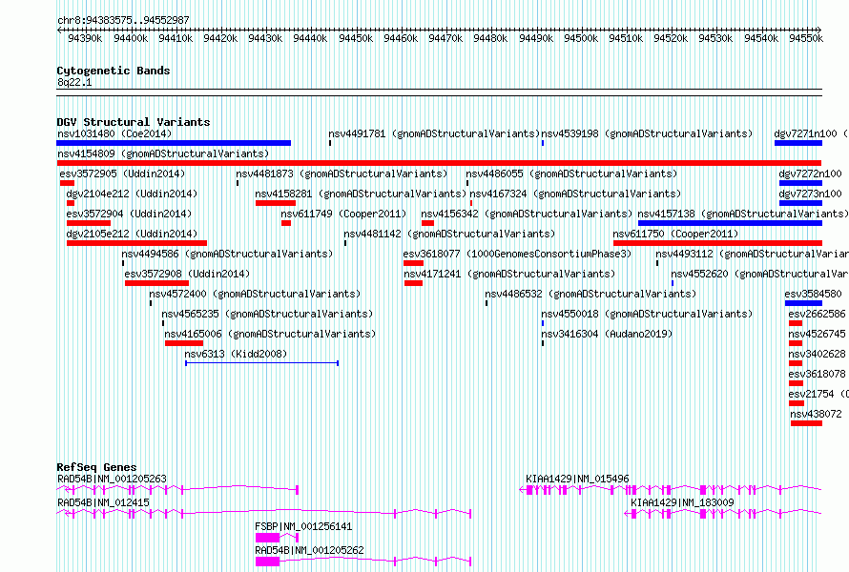Click the nsv3402628 variant label
Screen dimensions: 849x572
[817, 354]
